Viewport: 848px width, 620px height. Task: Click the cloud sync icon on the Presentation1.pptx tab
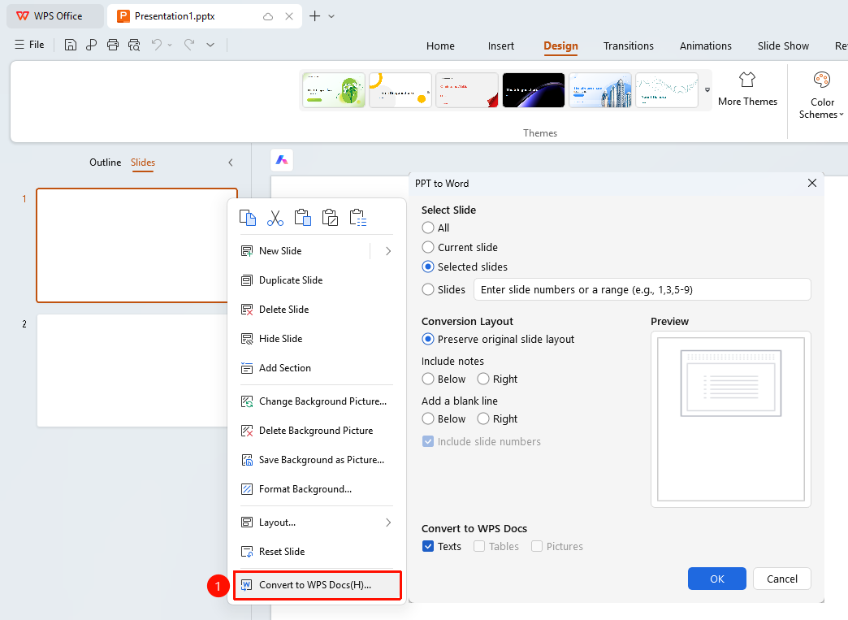click(x=268, y=16)
